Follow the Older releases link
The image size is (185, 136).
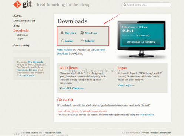[x=65, y=50]
